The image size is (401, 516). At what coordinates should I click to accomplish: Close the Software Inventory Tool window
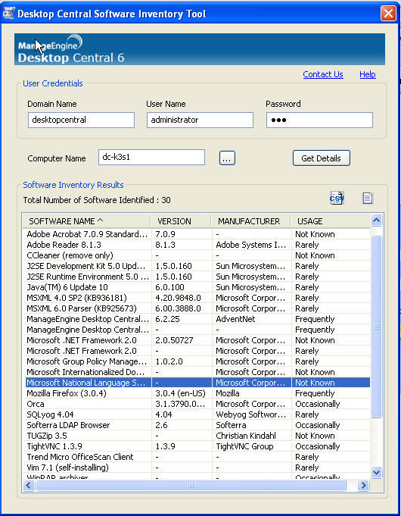tap(388, 14)
